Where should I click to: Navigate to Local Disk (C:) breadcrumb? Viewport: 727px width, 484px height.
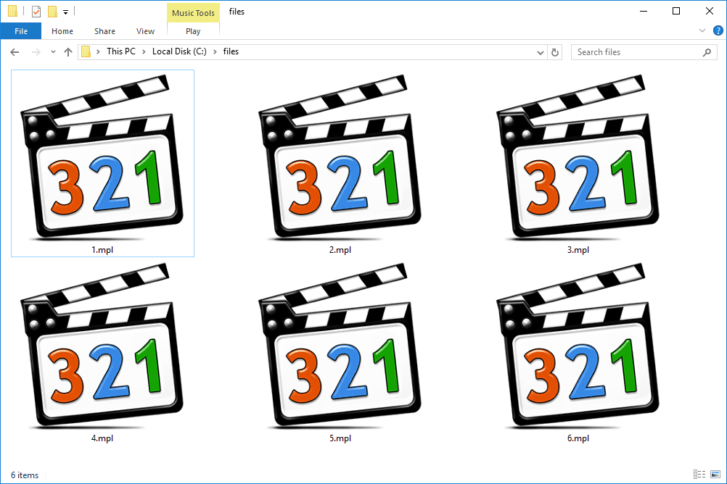click(179, 51)
